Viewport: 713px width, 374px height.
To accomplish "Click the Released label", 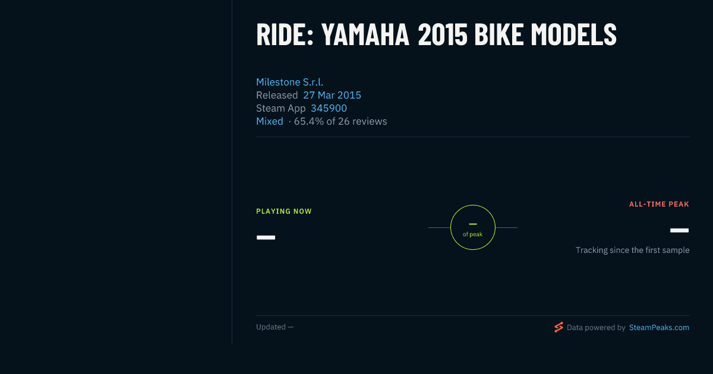I will (x=277, y=95).
